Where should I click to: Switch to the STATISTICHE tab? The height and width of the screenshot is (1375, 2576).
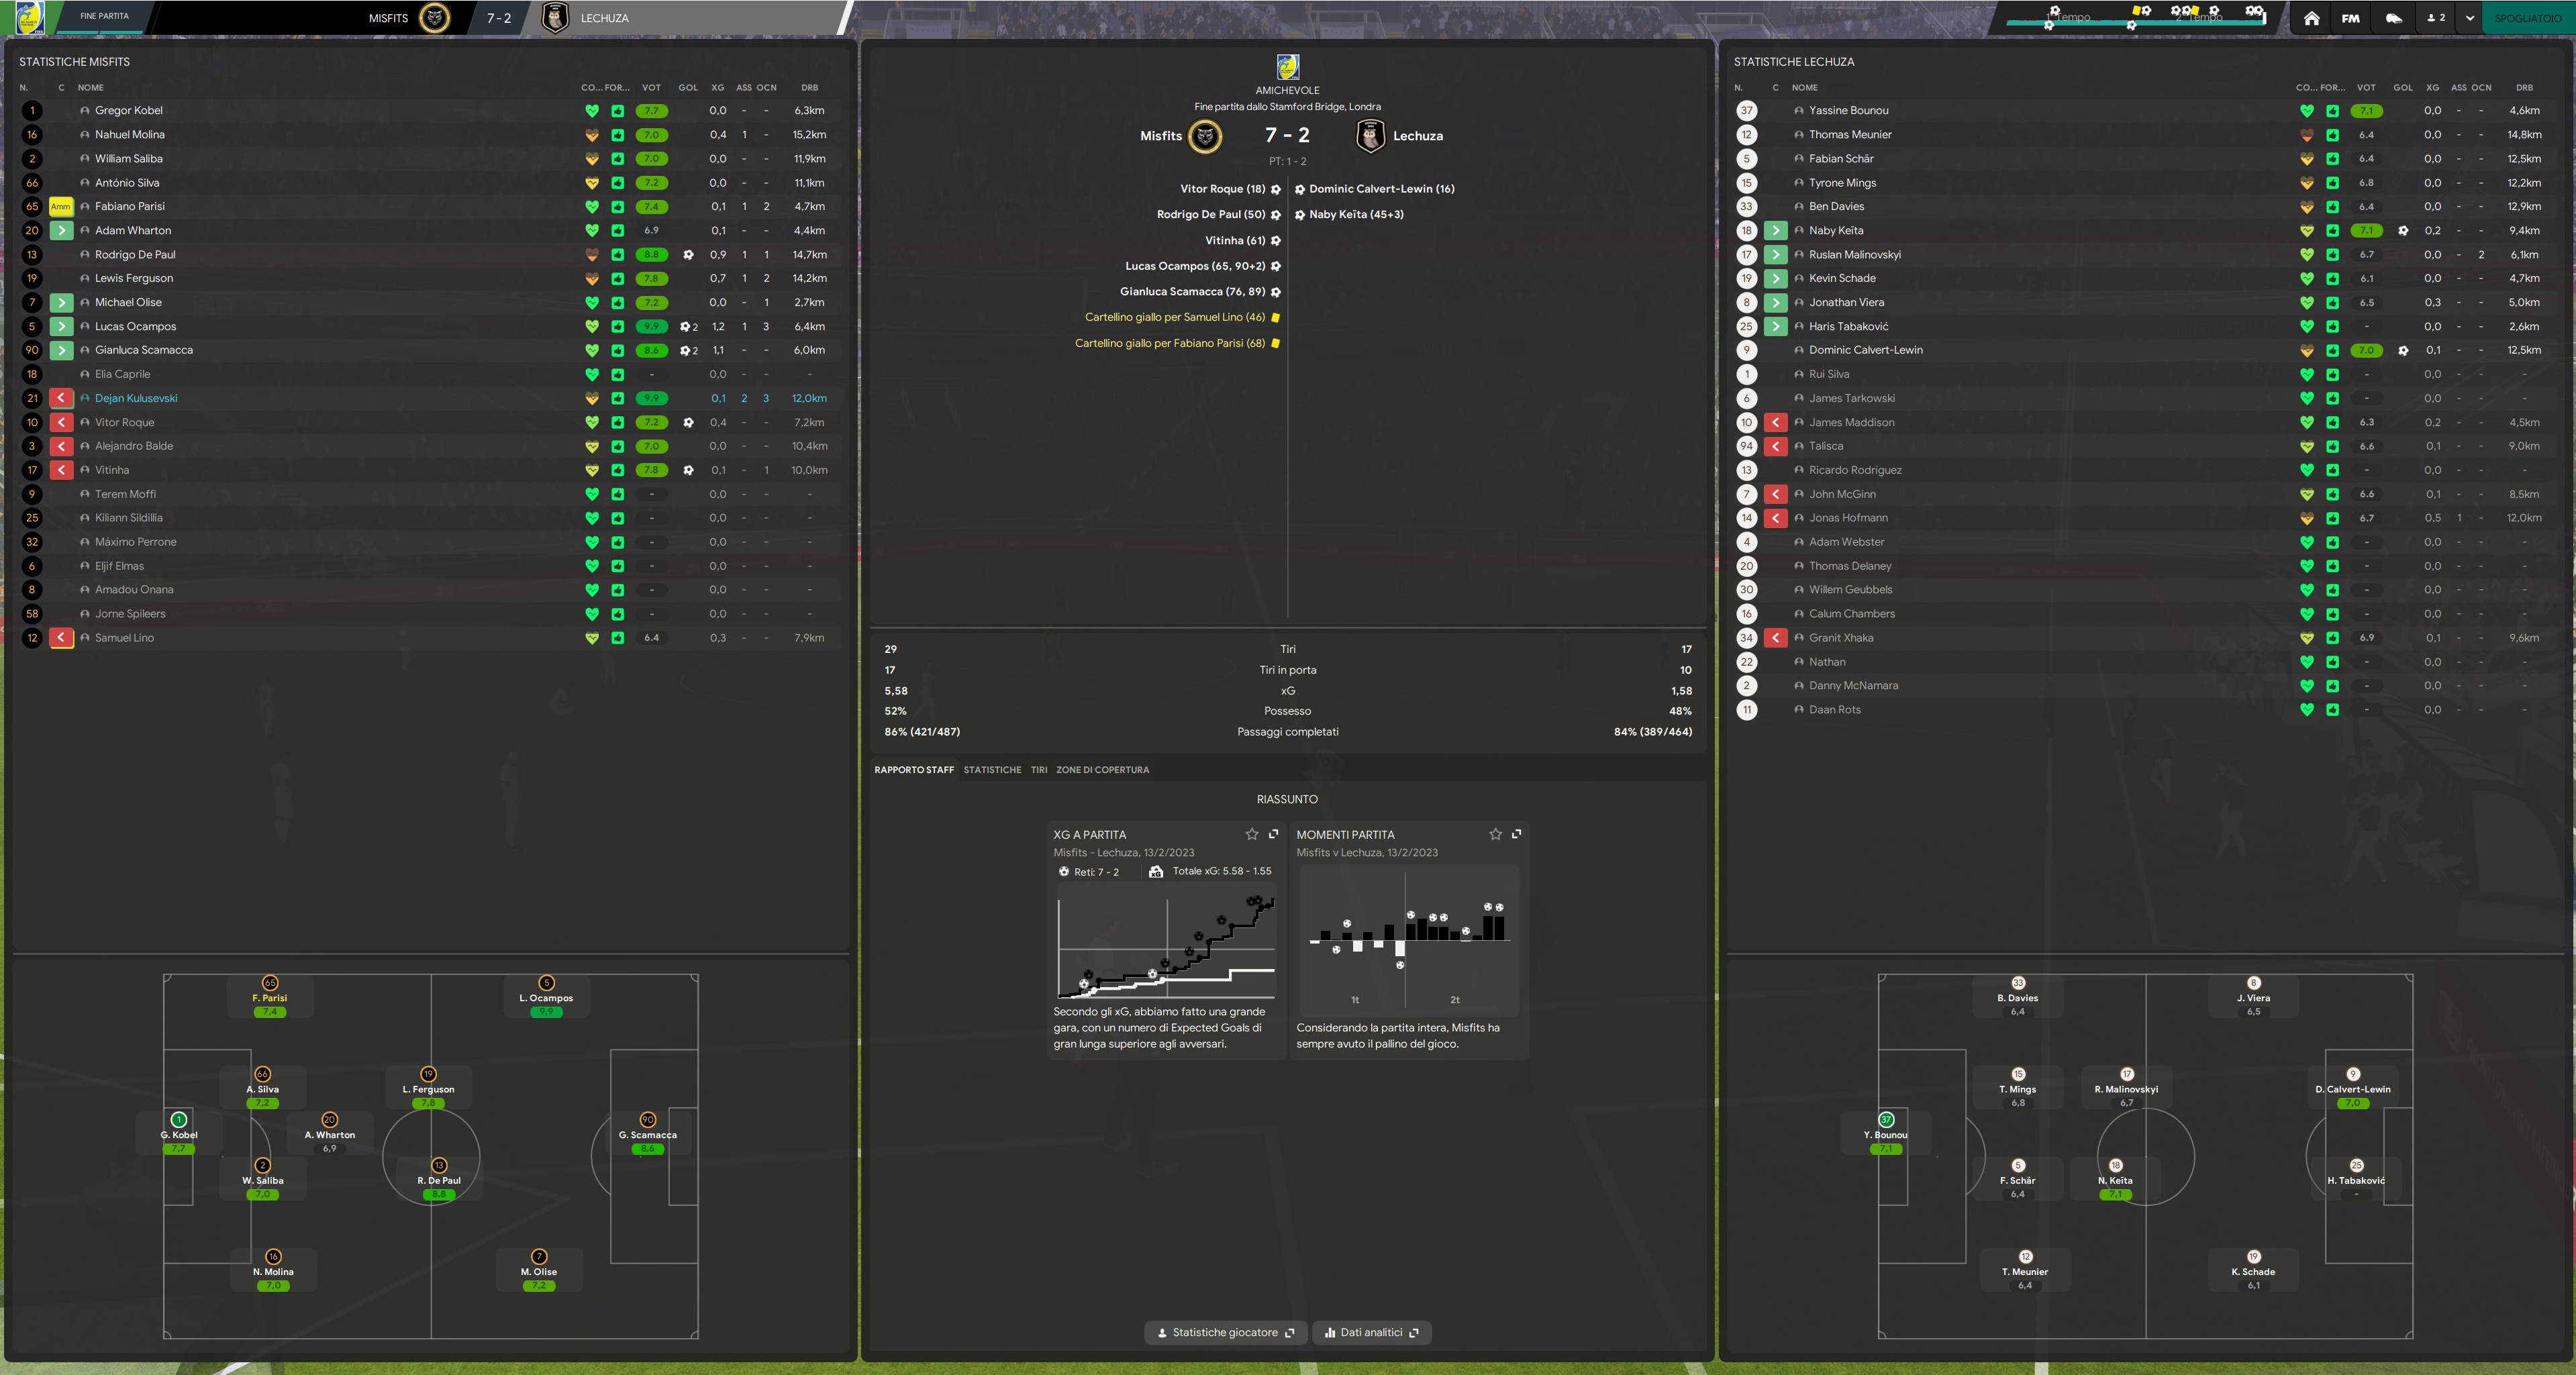click(x=992, y=770)
